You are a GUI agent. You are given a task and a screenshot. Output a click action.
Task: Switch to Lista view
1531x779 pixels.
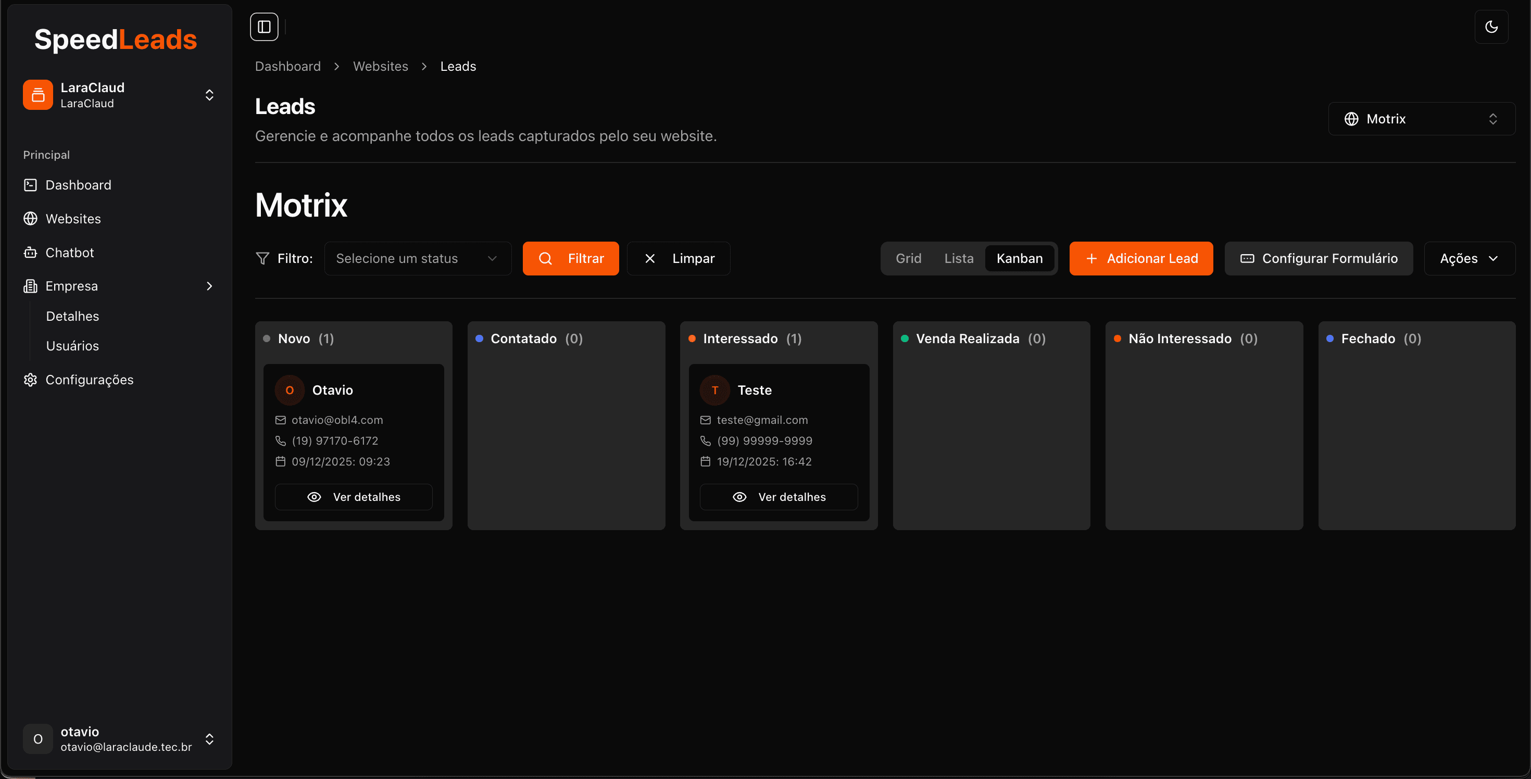pos(958,258)
